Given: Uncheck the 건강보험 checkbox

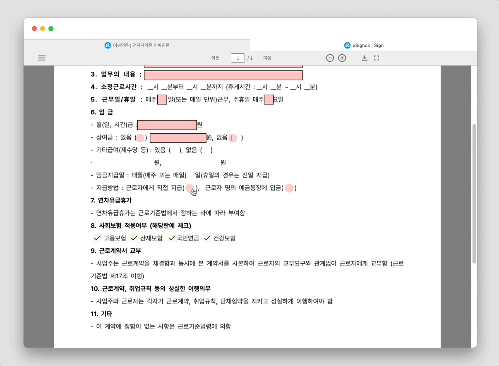Looking at the screenshot, I should 207,238.
